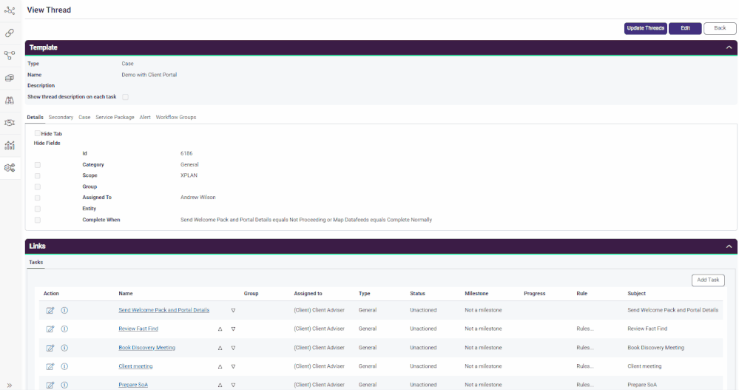739x390 pixels.
Task: Collapse the Links section
Action: click(x=729, y=246)
